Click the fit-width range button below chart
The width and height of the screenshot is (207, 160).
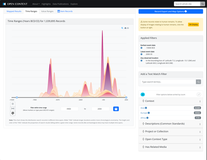point(13,108)
